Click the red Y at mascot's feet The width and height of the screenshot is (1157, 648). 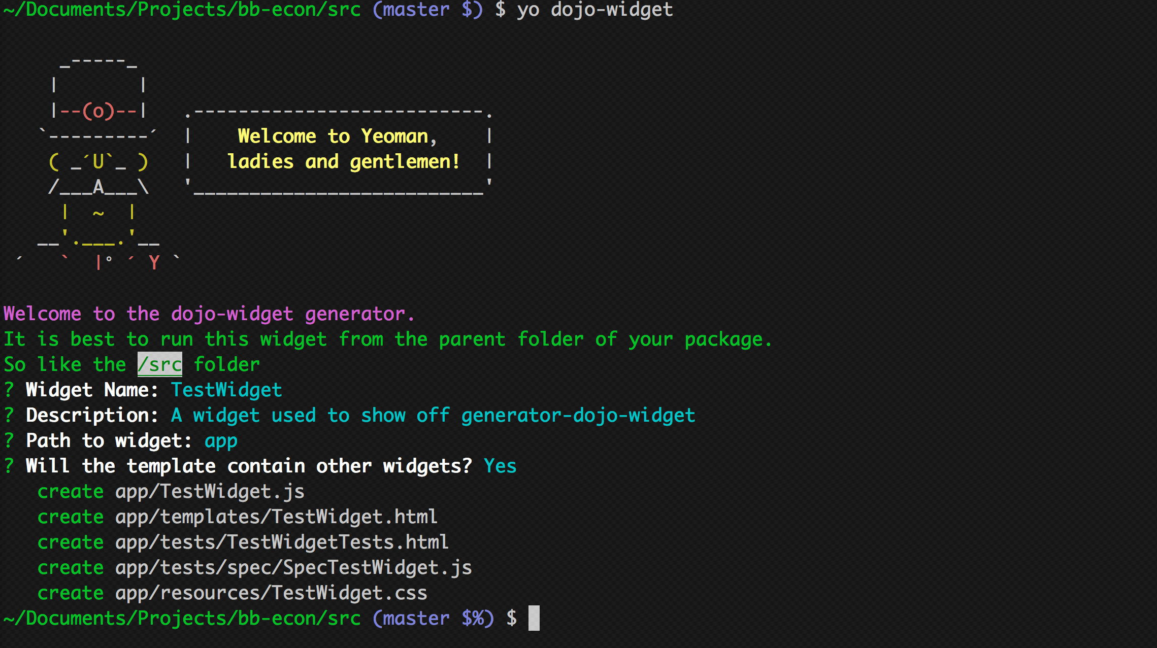pos(154,263)
